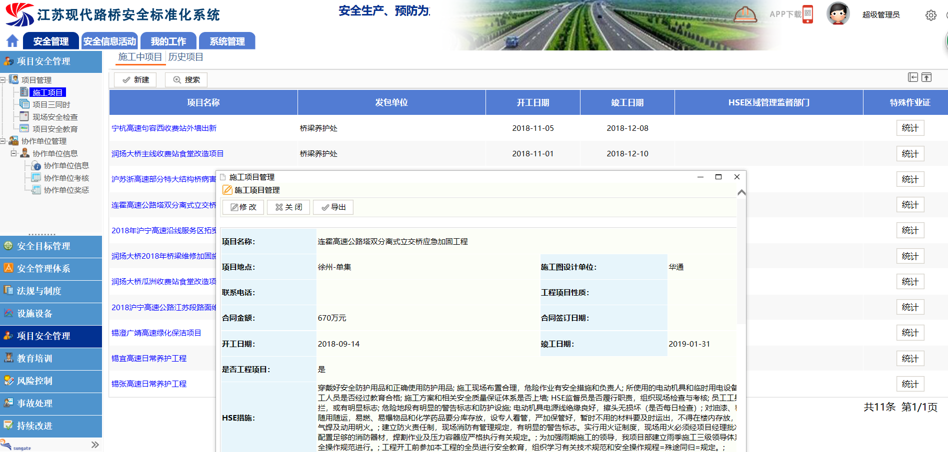Image resolution: width=948 pixels, height=452 pixels.
Task: Open 宁杭高速句容西收费站外墙出新 project link
Action: coord(164,128)
